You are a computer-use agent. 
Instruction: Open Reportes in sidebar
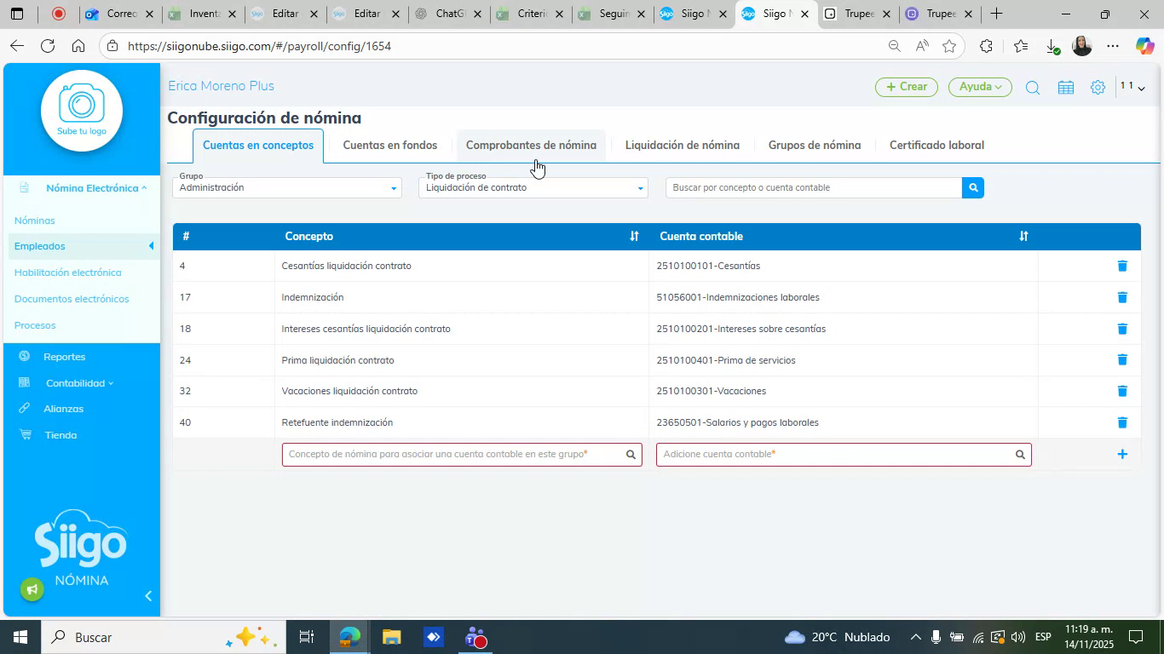65,357
